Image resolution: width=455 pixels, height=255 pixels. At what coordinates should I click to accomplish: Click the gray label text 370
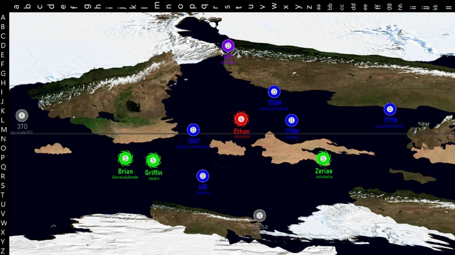pyautogui.click(x=22, y=127)
